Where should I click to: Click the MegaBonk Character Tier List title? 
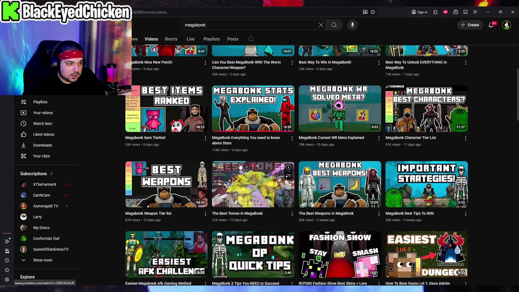click(410, 137)
